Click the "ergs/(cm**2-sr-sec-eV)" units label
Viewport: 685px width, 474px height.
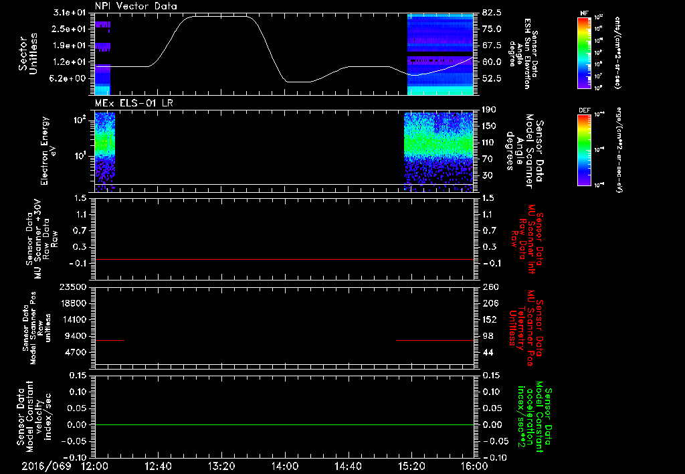[618, 149]
